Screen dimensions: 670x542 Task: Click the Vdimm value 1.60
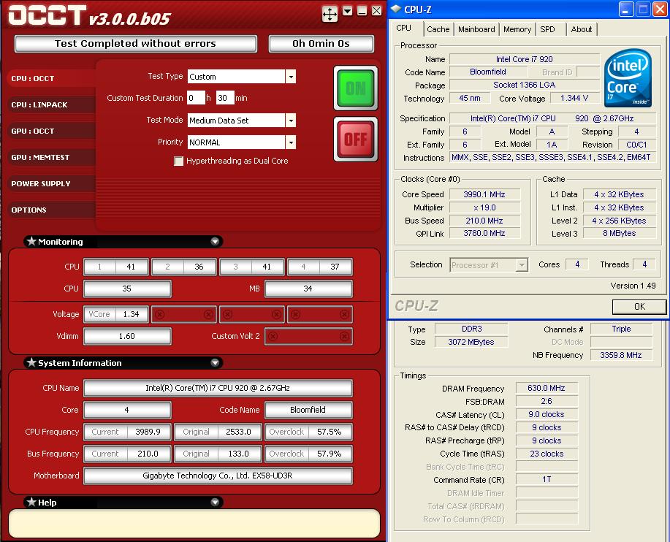127,337
